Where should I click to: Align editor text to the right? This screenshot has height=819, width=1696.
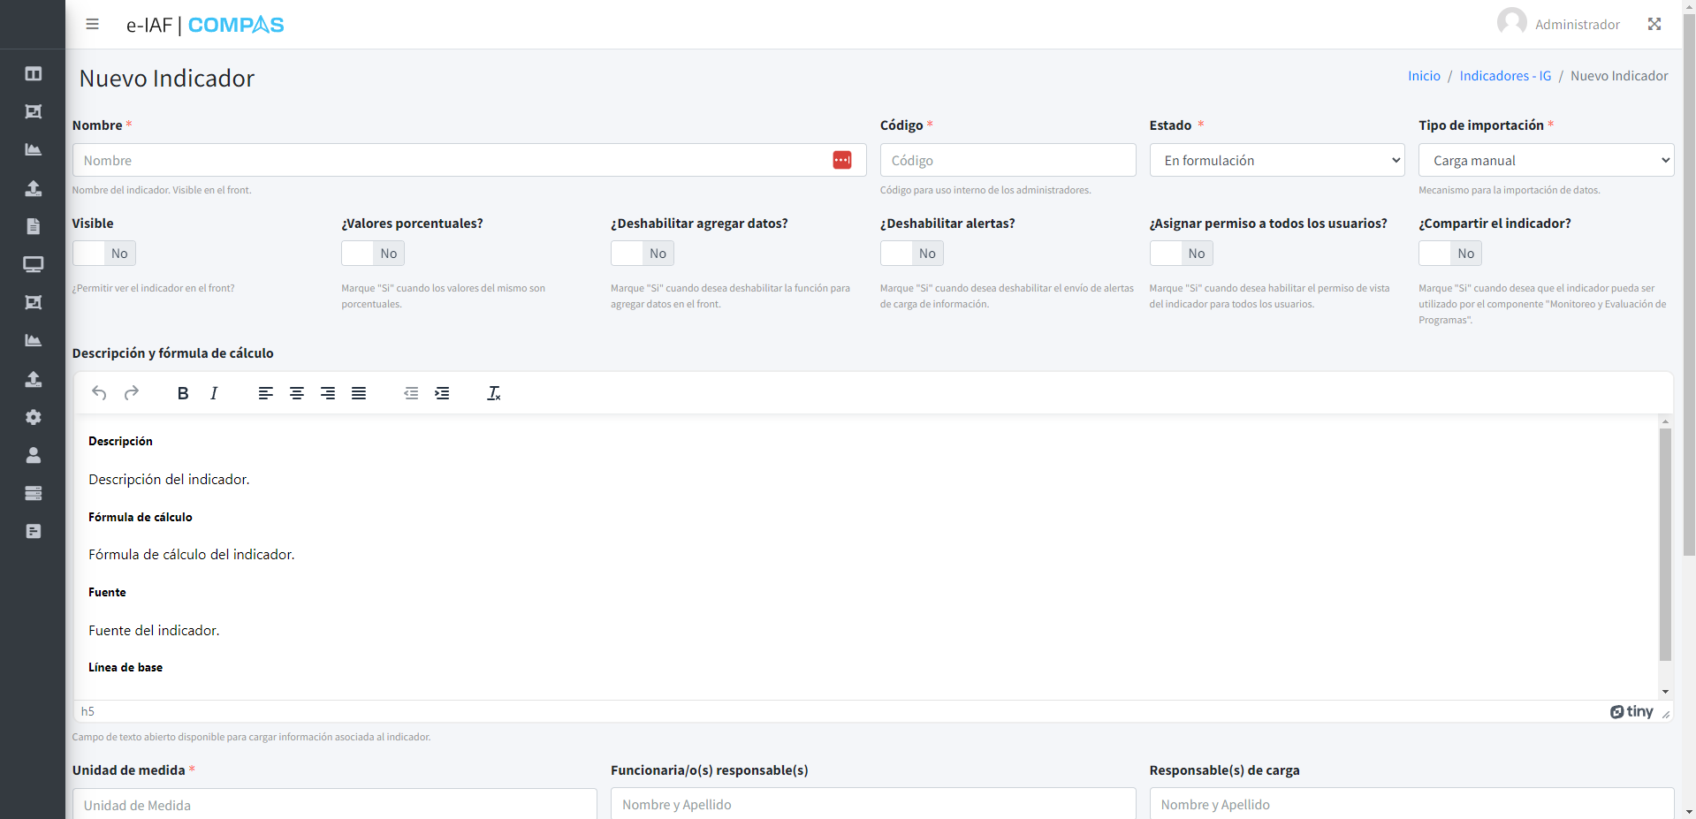point(328,393)
